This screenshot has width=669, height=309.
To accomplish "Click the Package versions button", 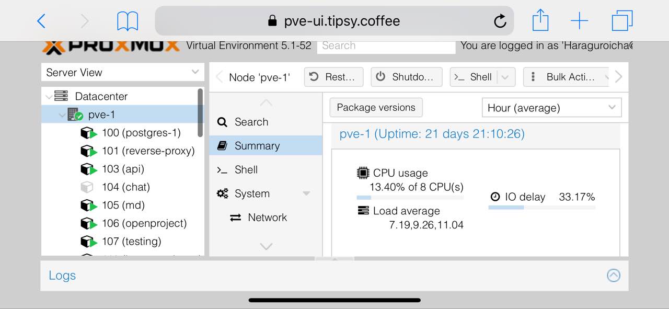I will [376, 108].
